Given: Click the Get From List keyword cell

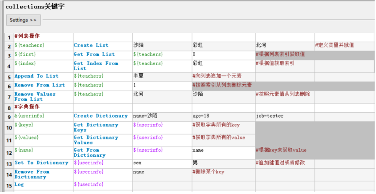Looking at the screenshot, I should 102,55.
